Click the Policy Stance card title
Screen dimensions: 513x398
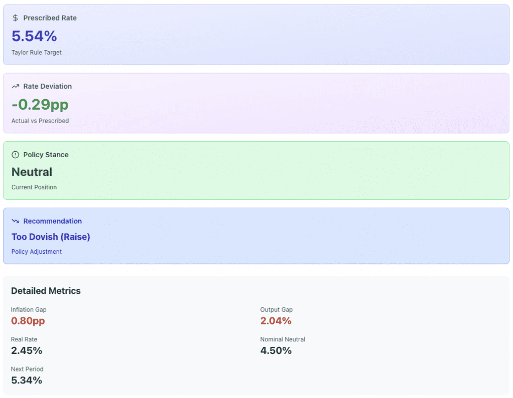tap(46, 155)
